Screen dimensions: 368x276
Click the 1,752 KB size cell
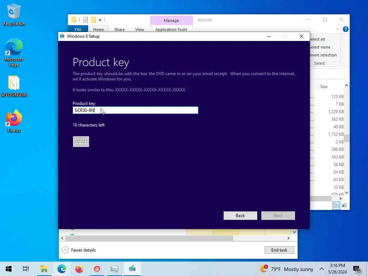(x=336, y=134)
